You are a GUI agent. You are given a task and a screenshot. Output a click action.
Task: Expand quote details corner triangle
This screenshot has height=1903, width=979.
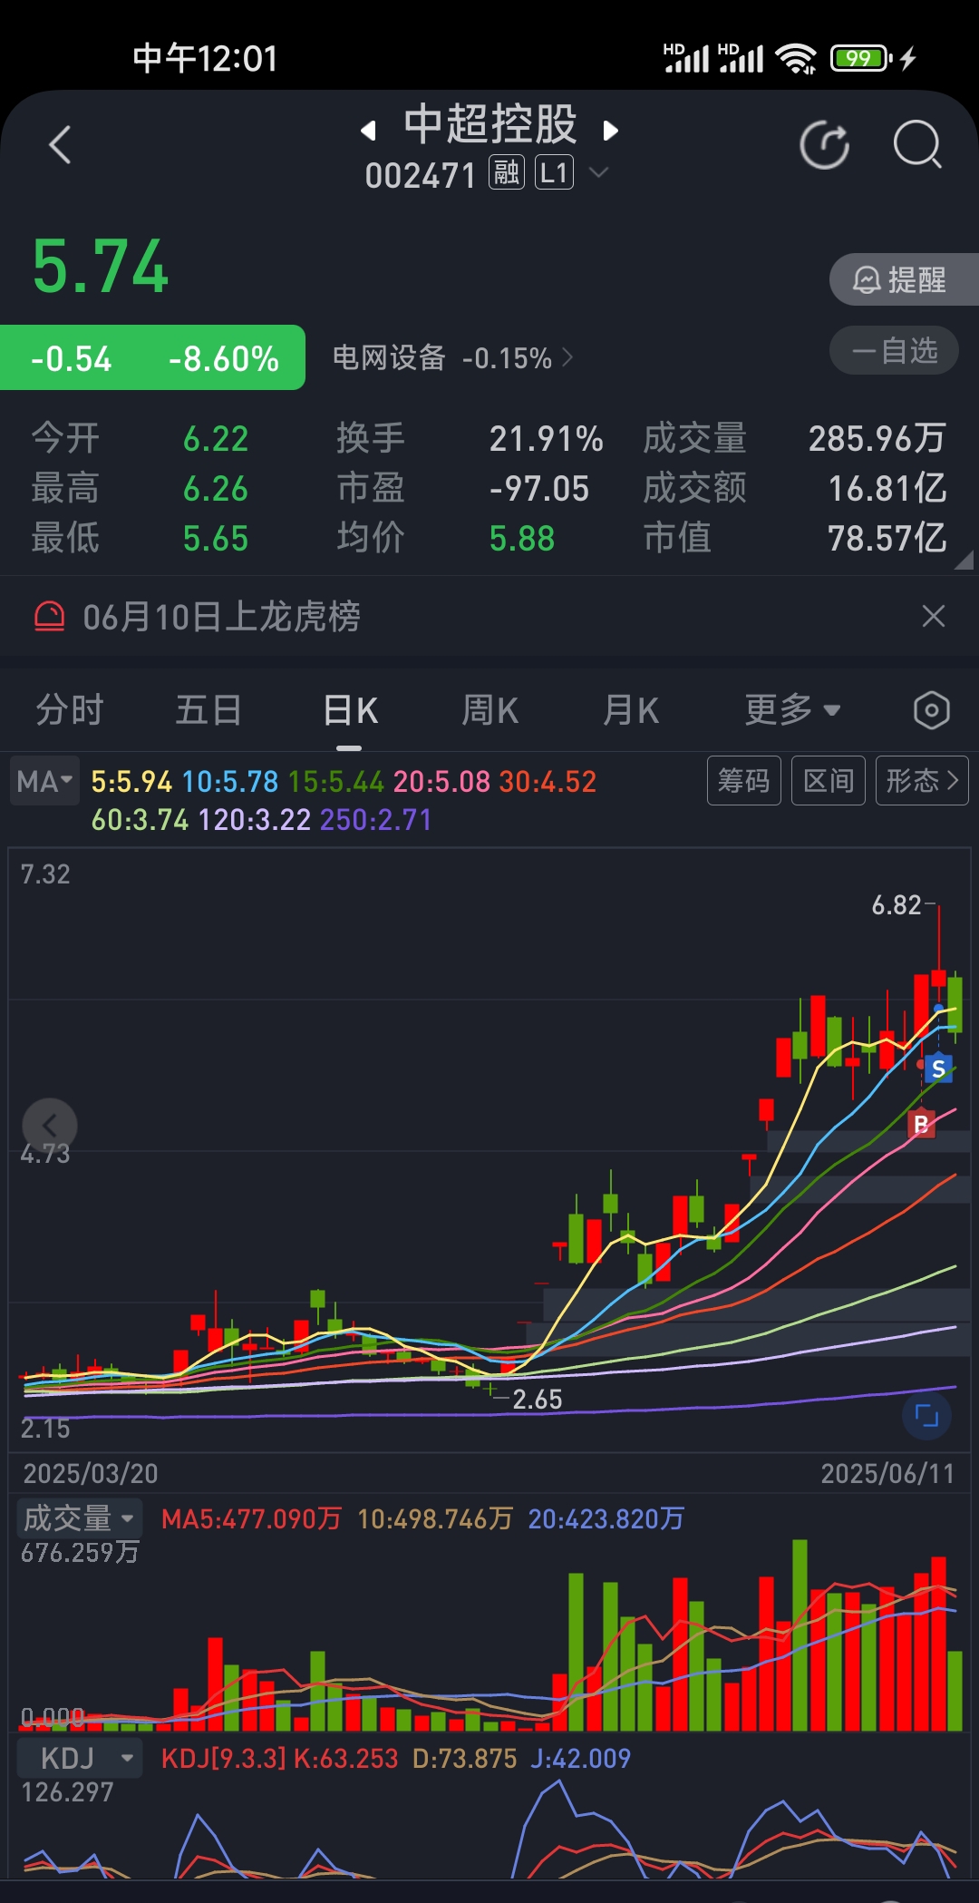tap(964, 561)
